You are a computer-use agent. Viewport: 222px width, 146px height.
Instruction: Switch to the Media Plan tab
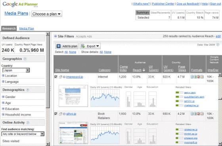pyautogui.click(x=27, y=28)
